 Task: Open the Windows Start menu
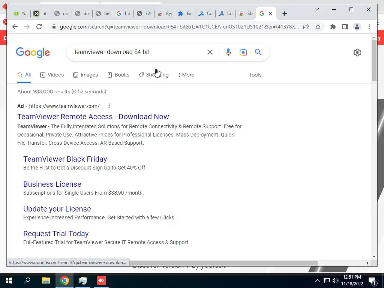[9, 280]
